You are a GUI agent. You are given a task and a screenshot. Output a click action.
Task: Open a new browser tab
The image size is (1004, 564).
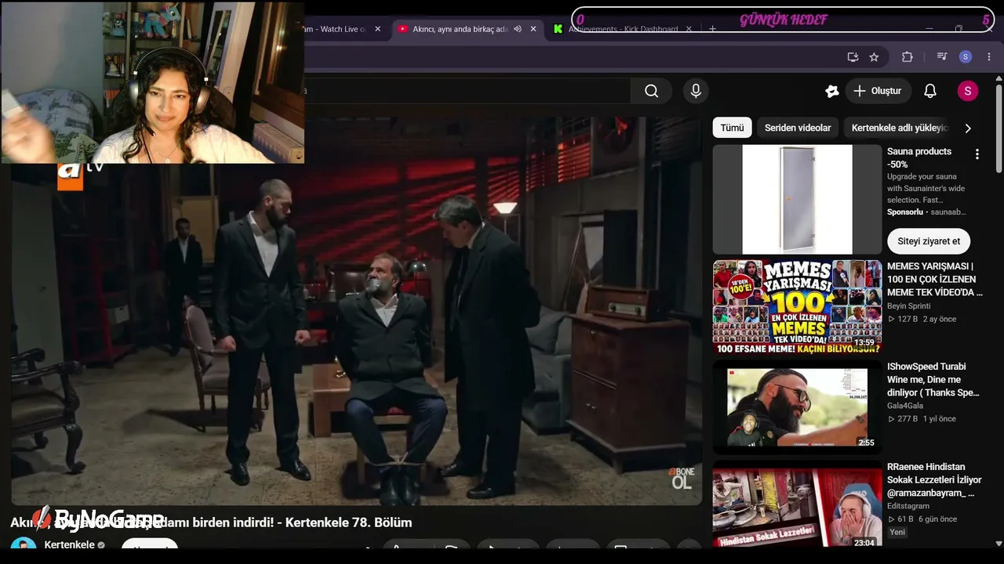[712, 29]
